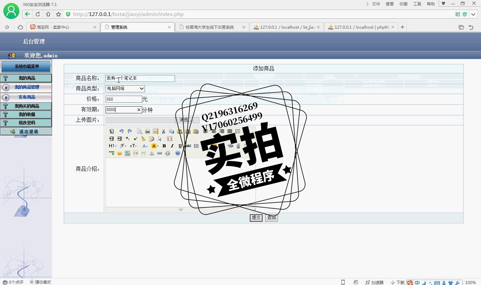Click the 商品名称 input field
Viewport: 481px width, 285px height.
(x=140, y=78)
